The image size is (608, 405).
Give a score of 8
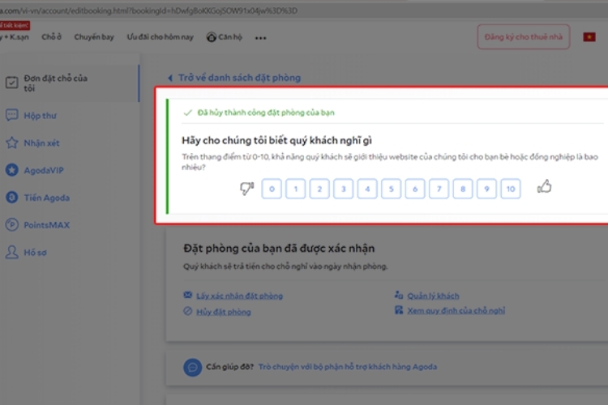[463, 189]
